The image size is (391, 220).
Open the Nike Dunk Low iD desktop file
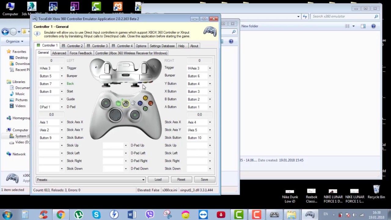coord(290,196)
